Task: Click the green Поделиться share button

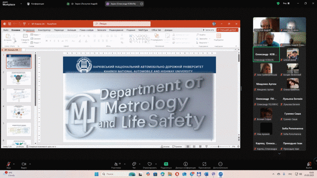Action: [166, 165]
